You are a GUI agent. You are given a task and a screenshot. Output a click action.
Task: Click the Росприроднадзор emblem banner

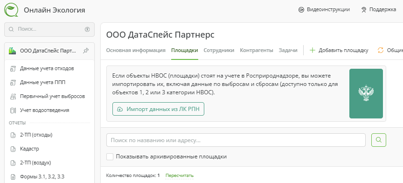tap(366, 93)
